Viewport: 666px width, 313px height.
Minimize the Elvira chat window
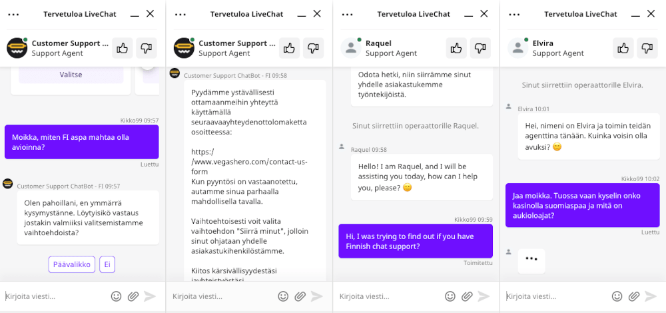[635, 14]
